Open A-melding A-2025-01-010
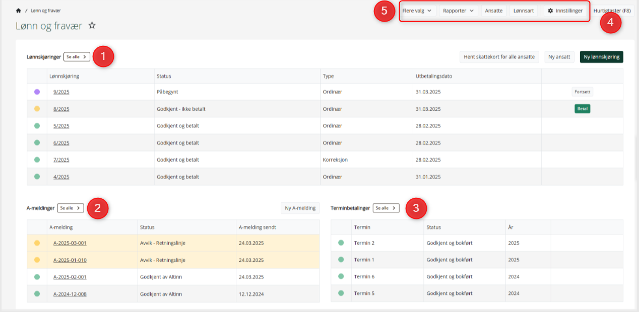The height and width of the screenshot is (312, 639). coord(70,260)
